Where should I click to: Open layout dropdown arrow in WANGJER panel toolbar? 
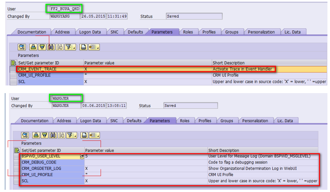pyautogui.click(x=98, y=135)
